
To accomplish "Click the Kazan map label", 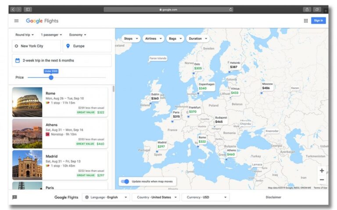I will (x=295, y=88).
